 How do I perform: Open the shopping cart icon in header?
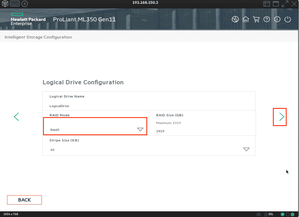click(256, 19)
